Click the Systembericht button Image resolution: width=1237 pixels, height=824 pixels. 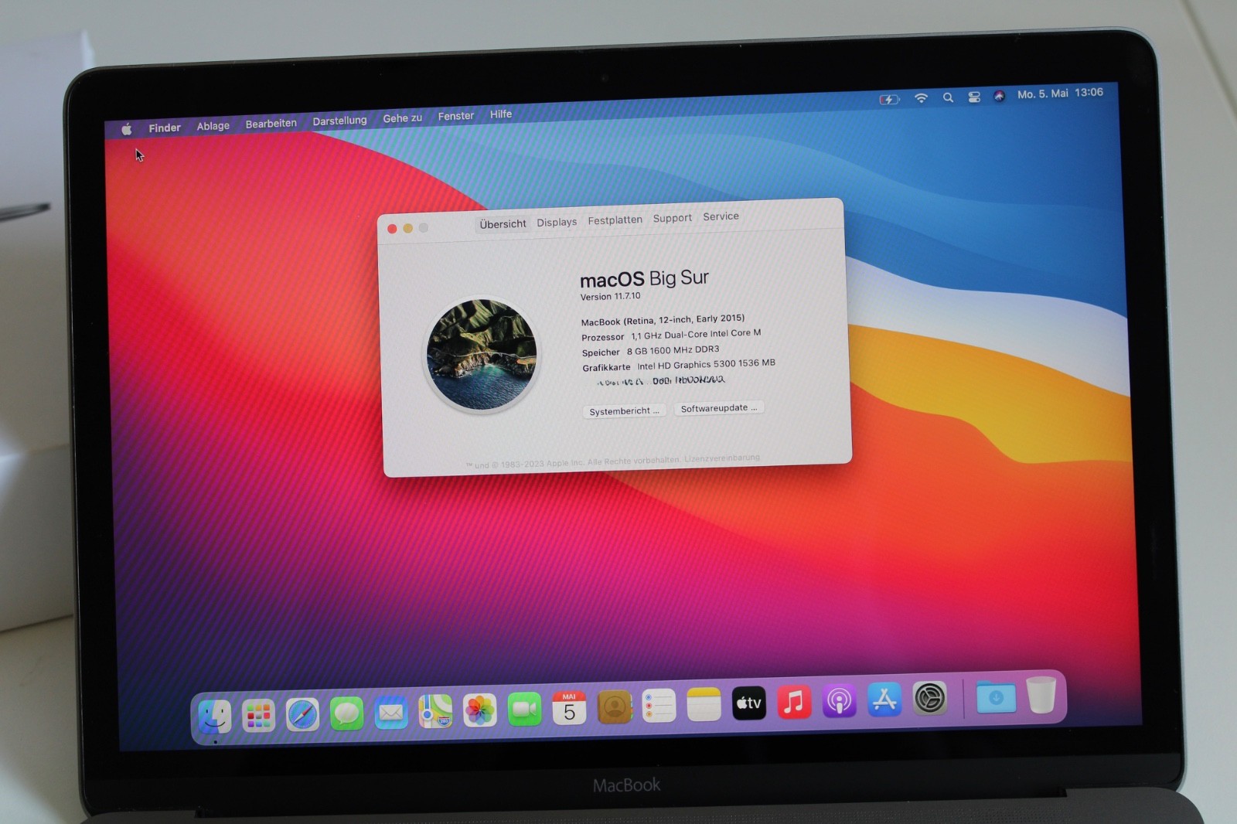coord(624,411)
